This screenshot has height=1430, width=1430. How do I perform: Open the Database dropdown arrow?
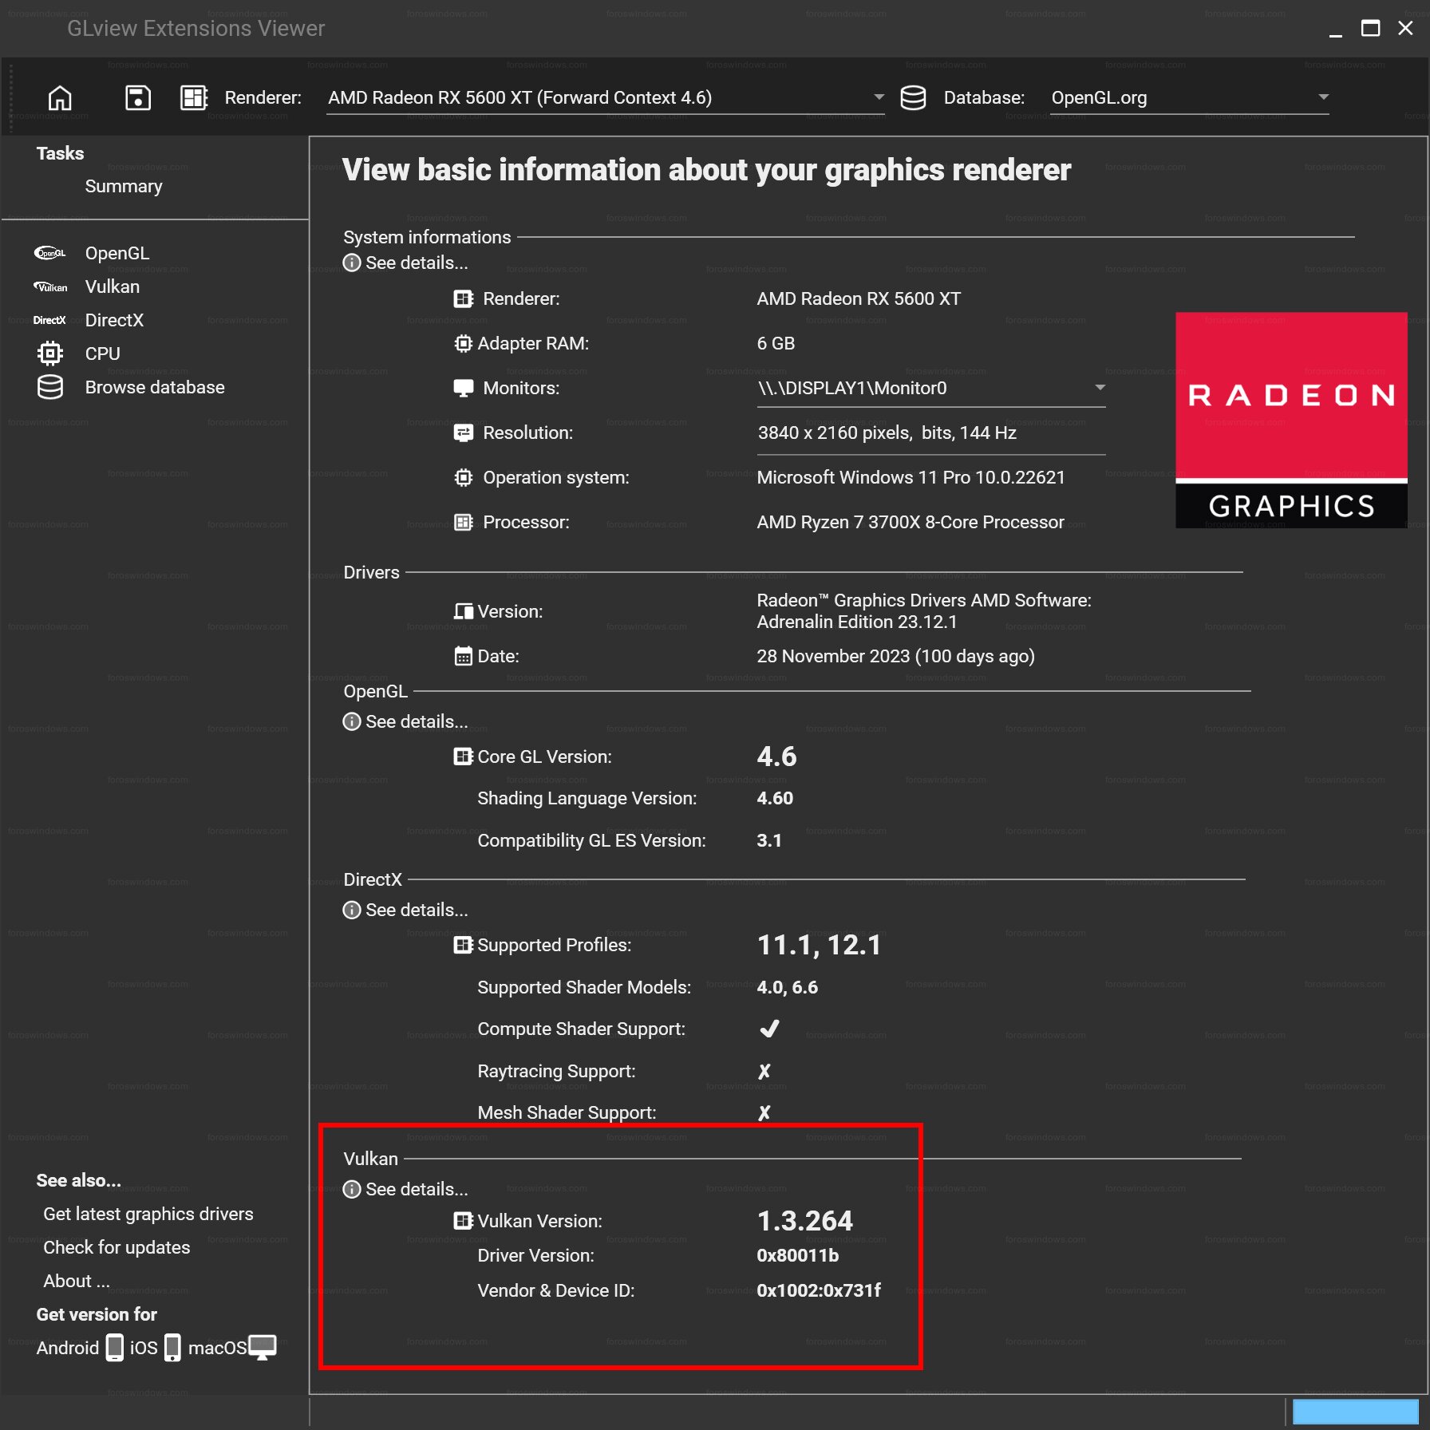click(1323, 97)
